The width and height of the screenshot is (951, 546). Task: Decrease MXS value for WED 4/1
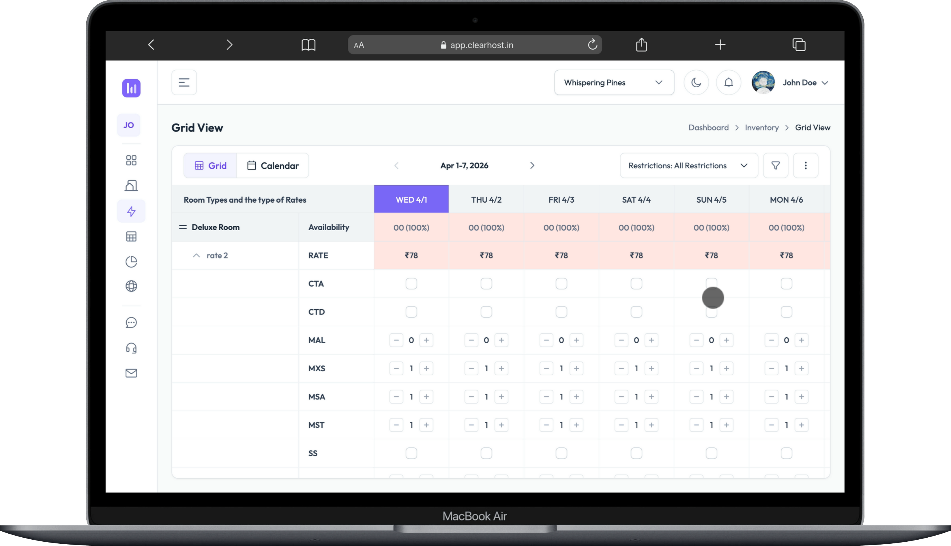coord(396,368)
